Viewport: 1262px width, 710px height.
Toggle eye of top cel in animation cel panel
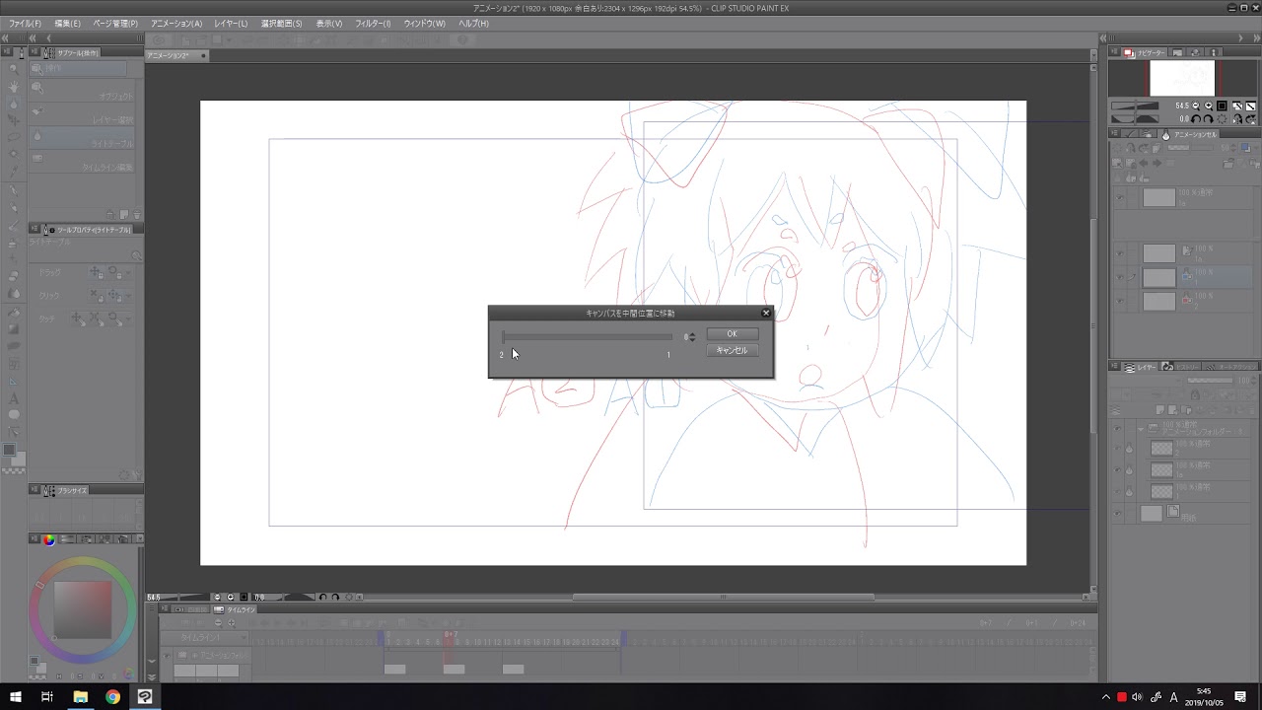tap(1119, 197)
